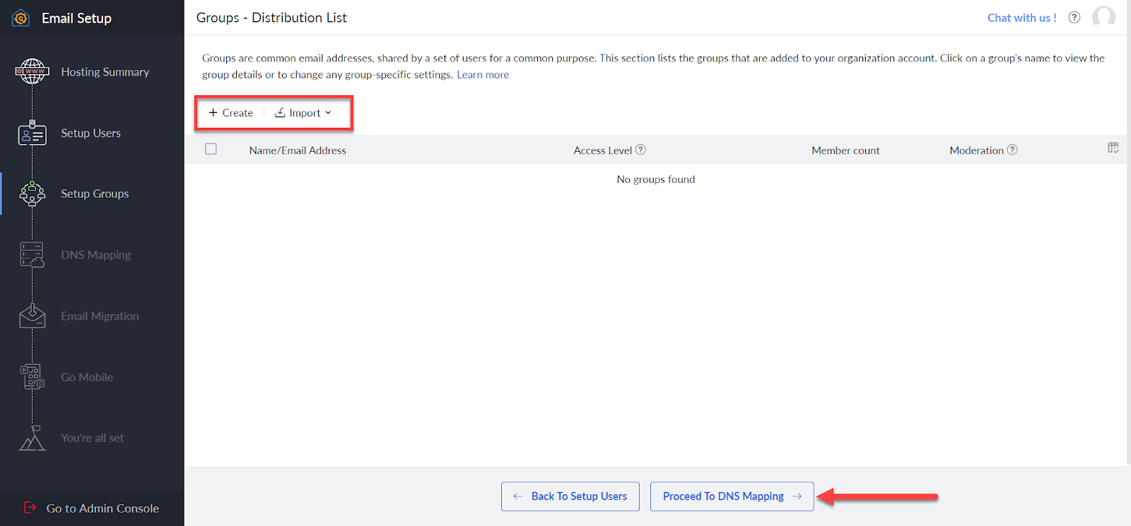1131x526 pixels.
Task: Toggle the select-all groups checkbox
Action: click(x=211, y=149)
